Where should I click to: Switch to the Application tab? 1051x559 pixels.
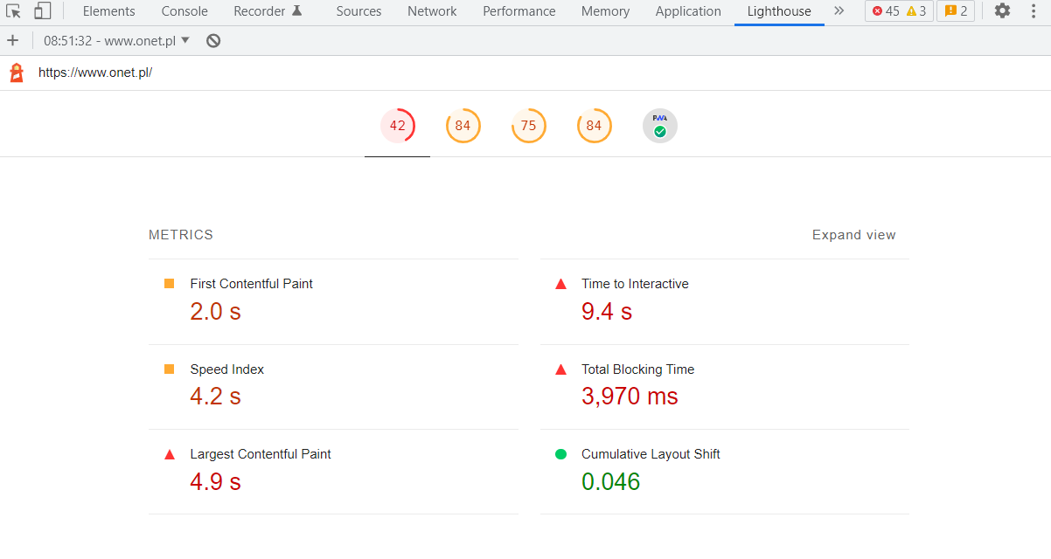pyautogui.click(x=688, y=11)
